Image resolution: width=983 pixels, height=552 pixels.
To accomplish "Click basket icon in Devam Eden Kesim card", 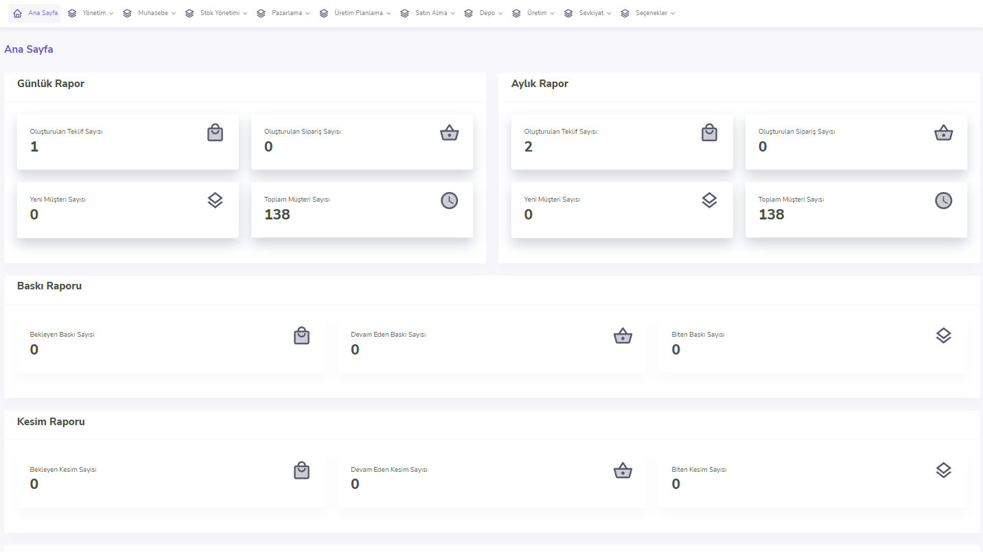I will 622,470.
